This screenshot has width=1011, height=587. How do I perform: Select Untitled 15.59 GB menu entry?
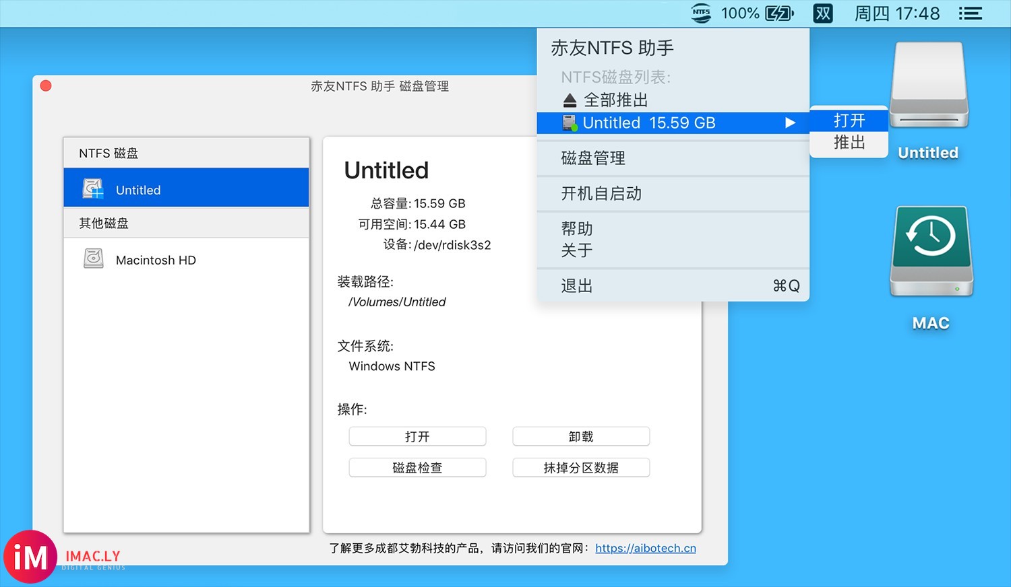tap(673, 123)
